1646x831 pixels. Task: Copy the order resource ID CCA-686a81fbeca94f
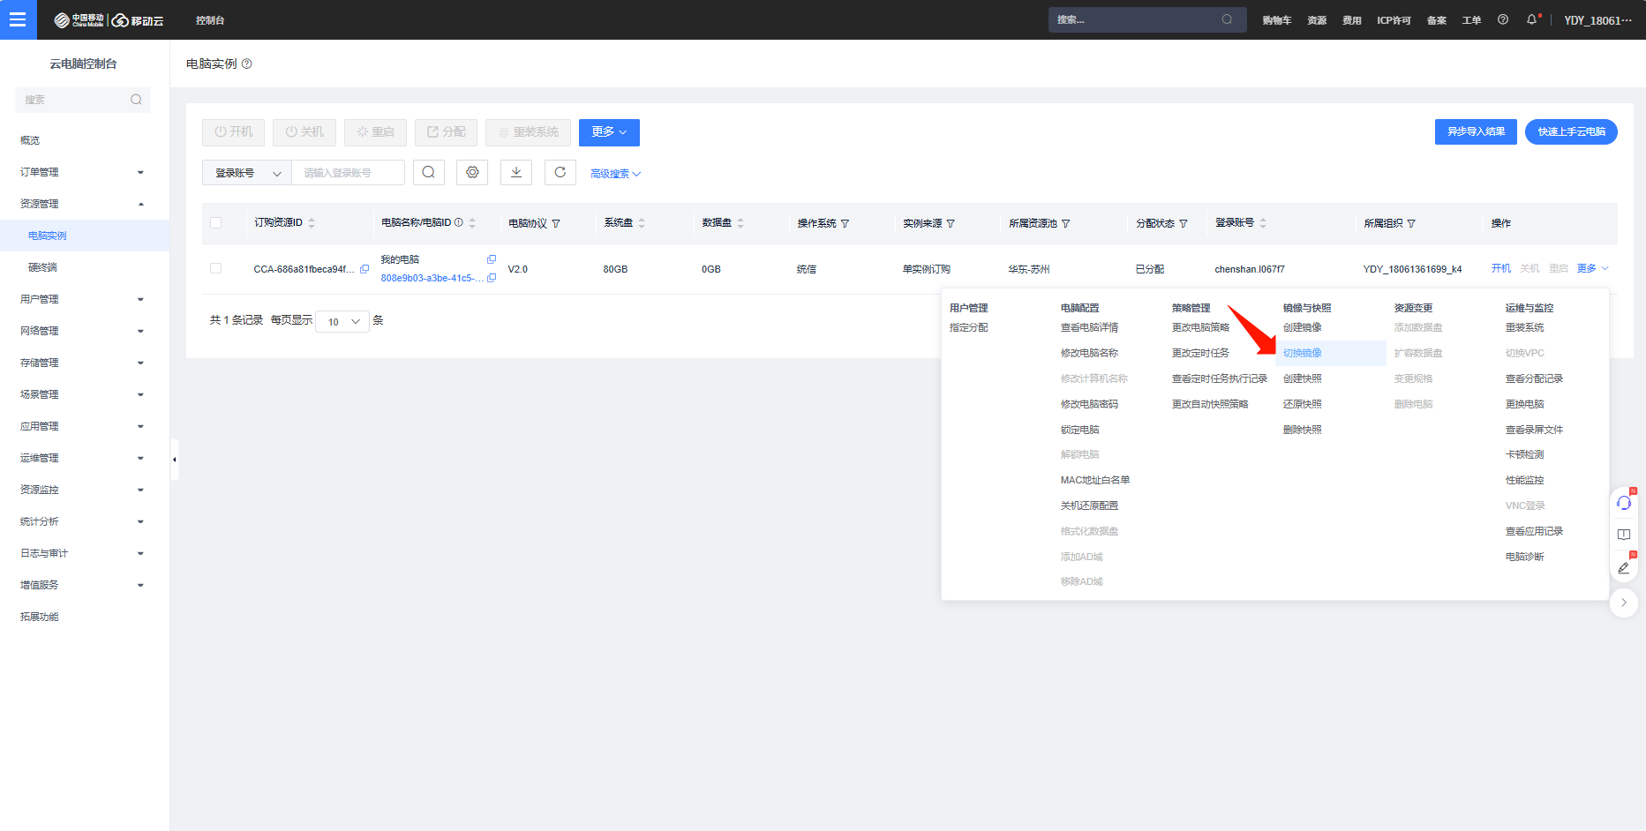click(x=365, y=269)
